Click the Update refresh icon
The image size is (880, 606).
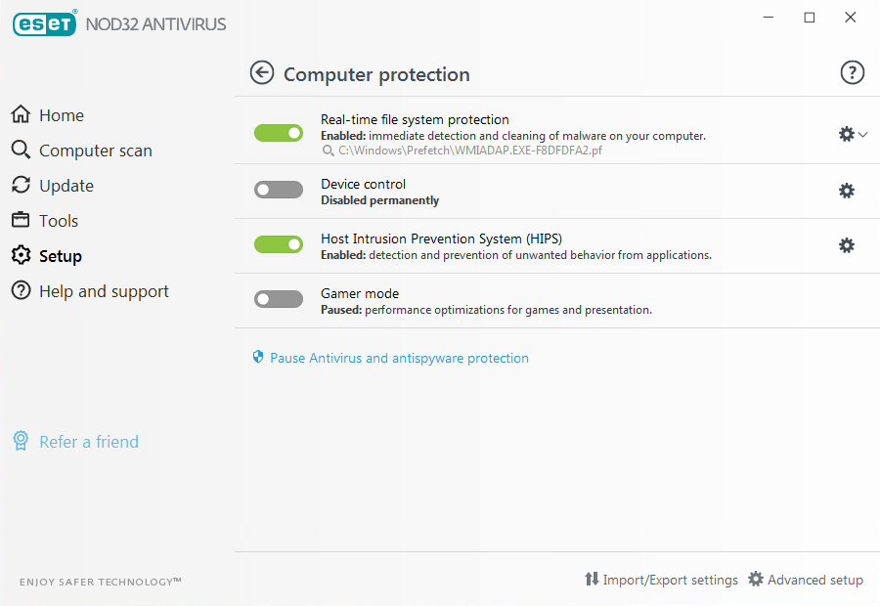point(21,185)
